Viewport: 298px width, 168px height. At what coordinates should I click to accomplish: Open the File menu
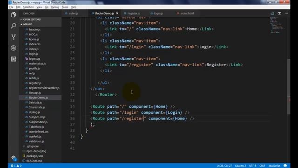coord(11,7)
